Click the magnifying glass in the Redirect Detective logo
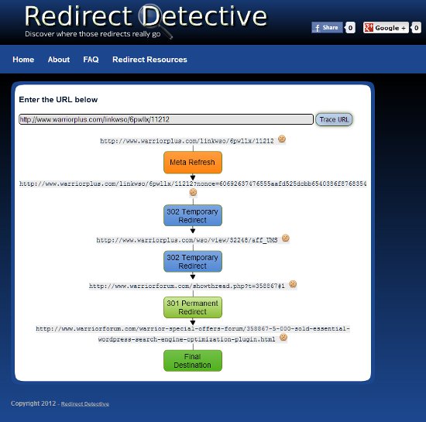The height and width of the screenshot is (422, 426). coord(154,20)
